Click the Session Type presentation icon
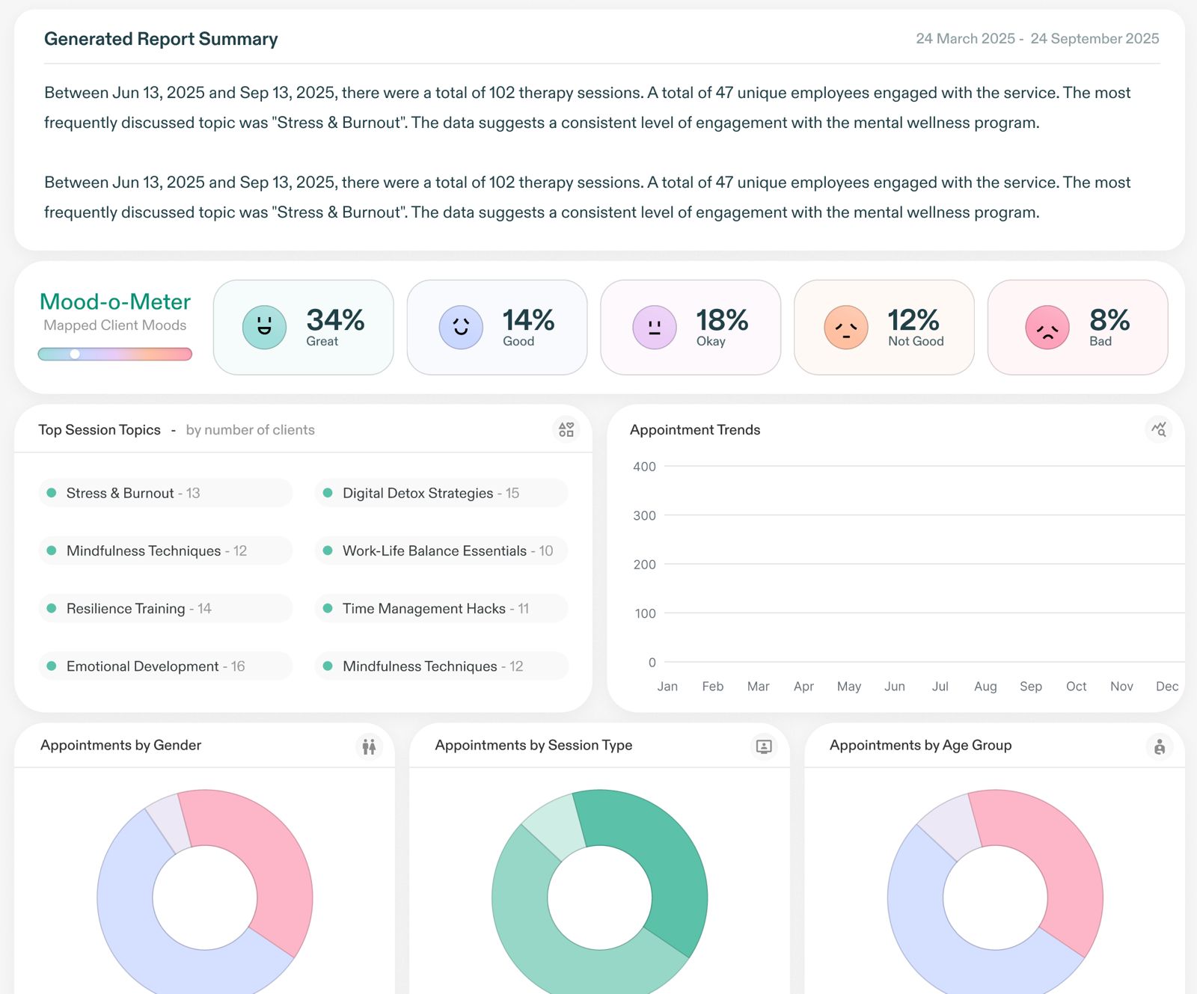Viewport: 1197px width, 994px height. tap(764, 746)
